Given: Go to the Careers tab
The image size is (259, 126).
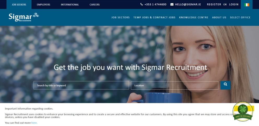Looking at the screenshot, I should click(x=95, y=5).
